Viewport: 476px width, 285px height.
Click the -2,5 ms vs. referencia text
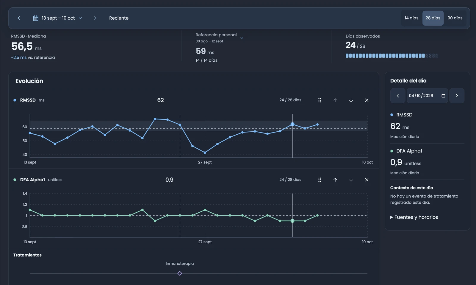[x=33, y=57]
